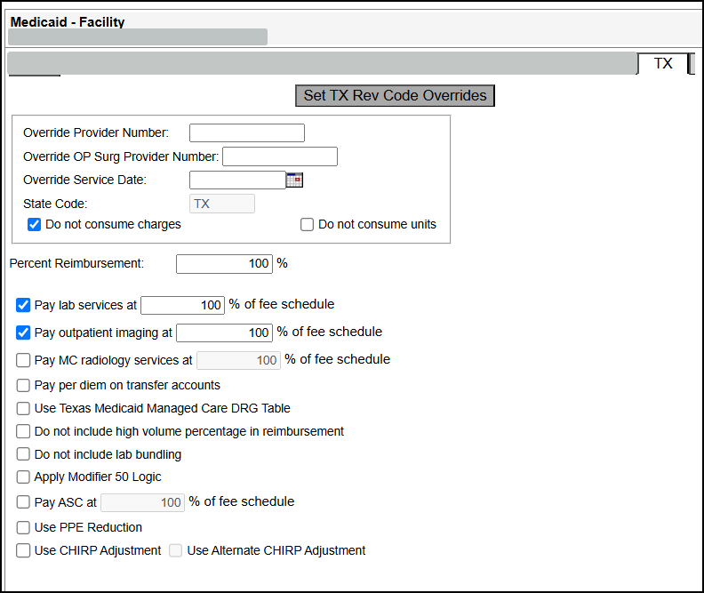Enable Use Texas Medicaid Managed Care DRG Table

23,408
